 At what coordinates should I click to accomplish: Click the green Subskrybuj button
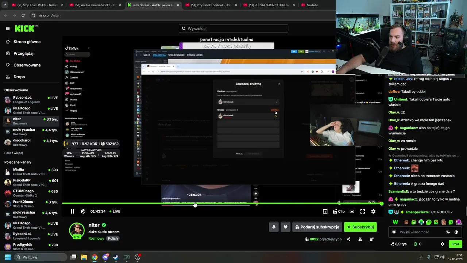tap(360, 227)
